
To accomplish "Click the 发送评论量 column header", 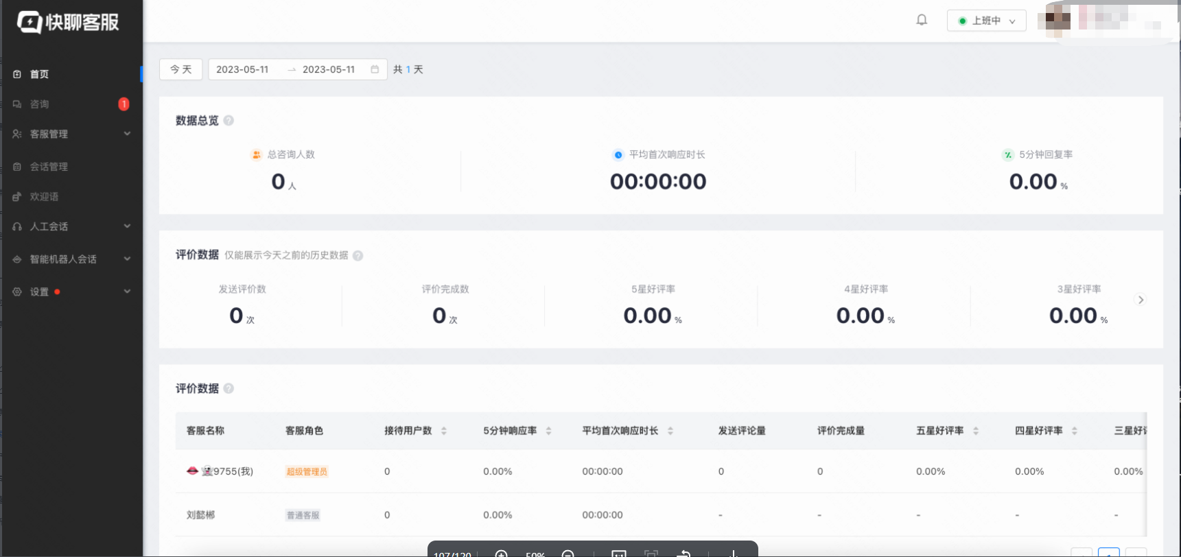I will pos(742,431).
